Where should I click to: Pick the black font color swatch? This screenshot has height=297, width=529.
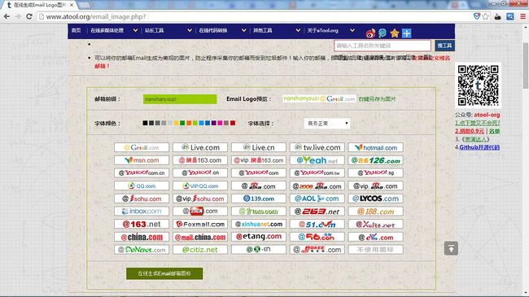pos(145,123)
